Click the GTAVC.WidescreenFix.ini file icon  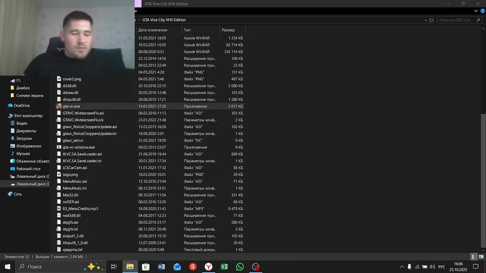pyautogui.click(x=59, y=120)
